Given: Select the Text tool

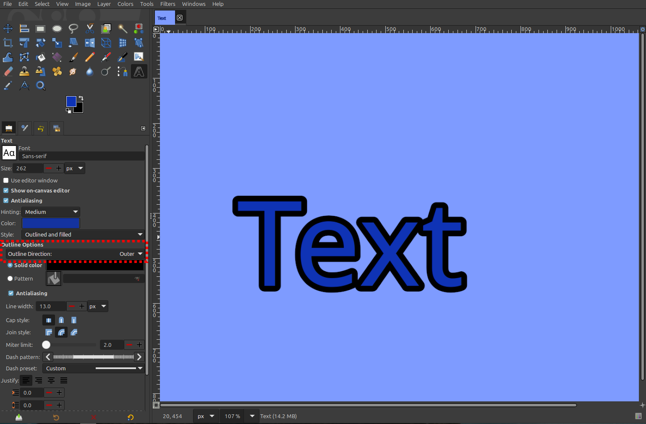Looking at the screenshot, I should (x=139, y=71).
